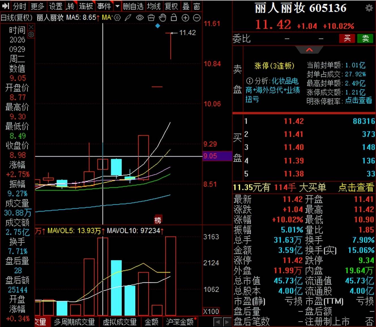Open chart indicator settings gear next to MA

pyautogui.click(x=117, y=18)
